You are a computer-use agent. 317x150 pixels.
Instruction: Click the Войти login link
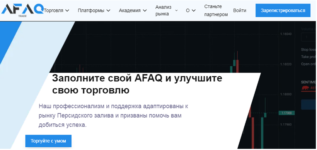(x=240, y=10)
